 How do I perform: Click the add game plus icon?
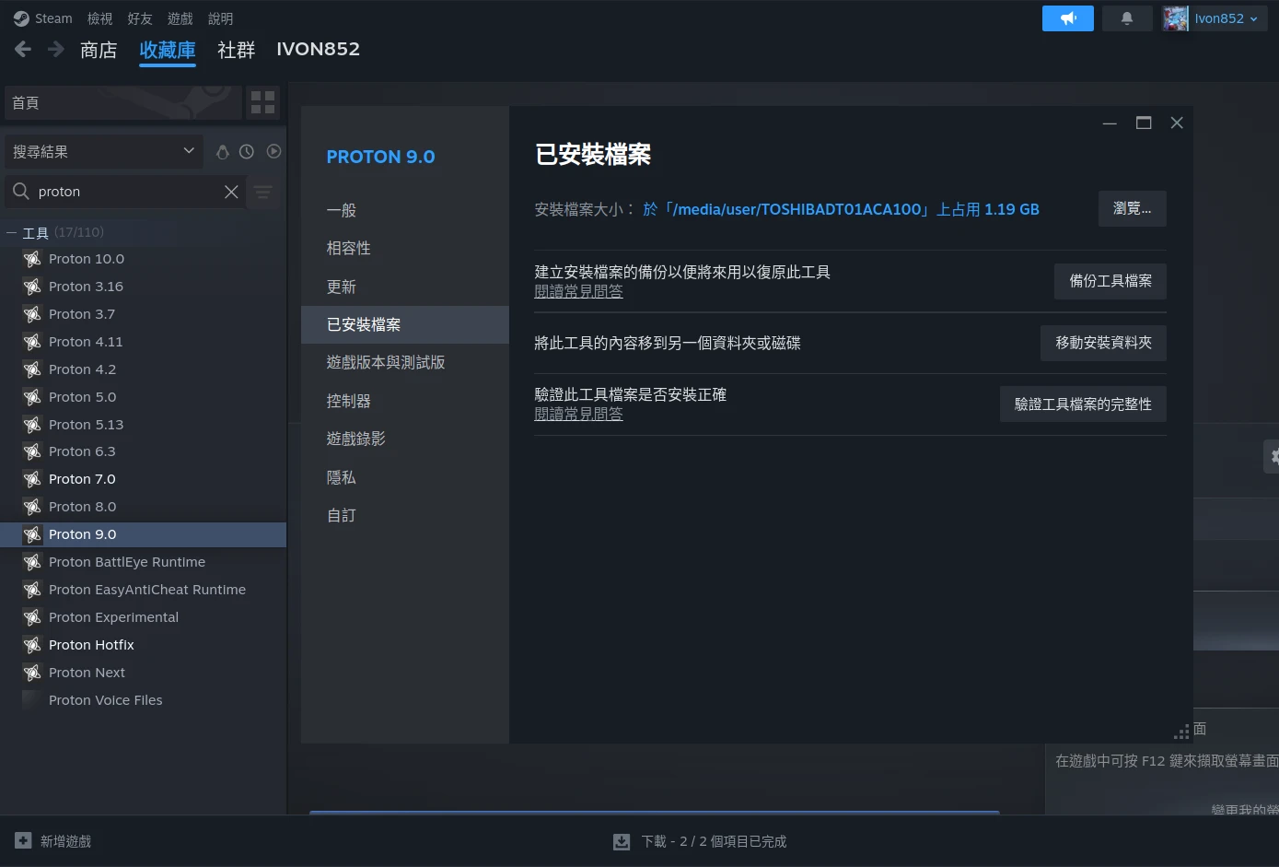point(23,841)
